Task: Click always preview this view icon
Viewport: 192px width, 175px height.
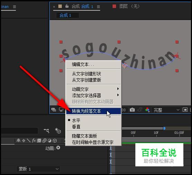Action: point(54,110)
